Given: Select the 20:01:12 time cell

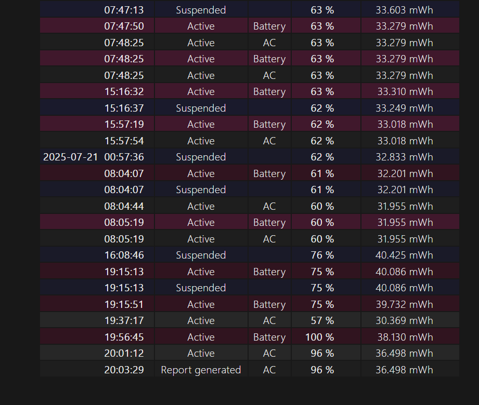Looking at the screenshot, I should [x=124, y=353].
